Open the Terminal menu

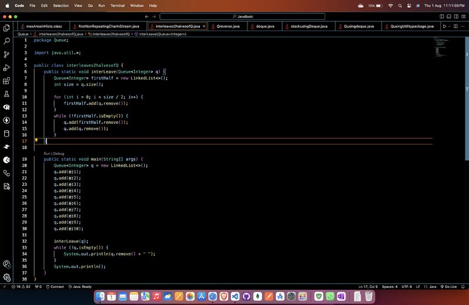117,5
